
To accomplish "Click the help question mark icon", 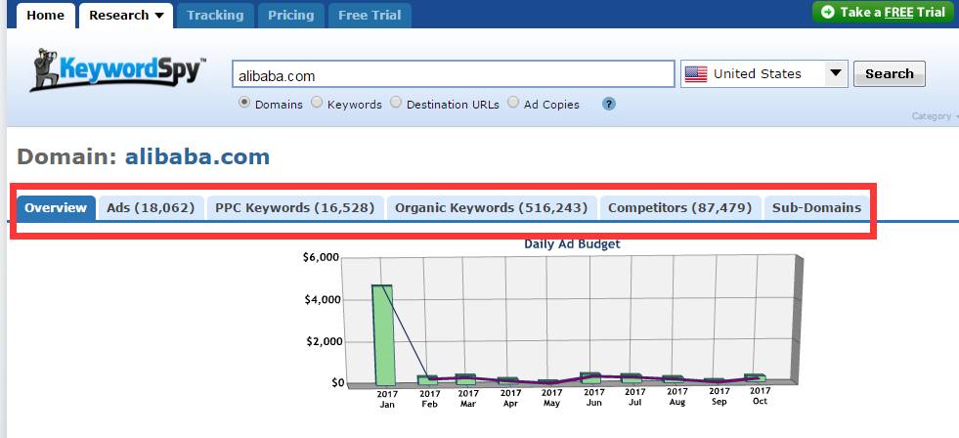I will pyautogui.click(x=609, y=104).
